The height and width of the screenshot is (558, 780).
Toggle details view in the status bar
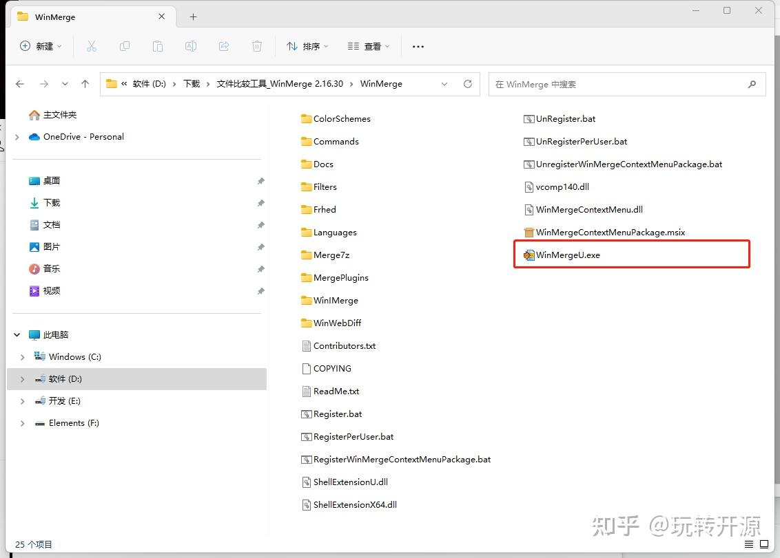coord(749,544)
